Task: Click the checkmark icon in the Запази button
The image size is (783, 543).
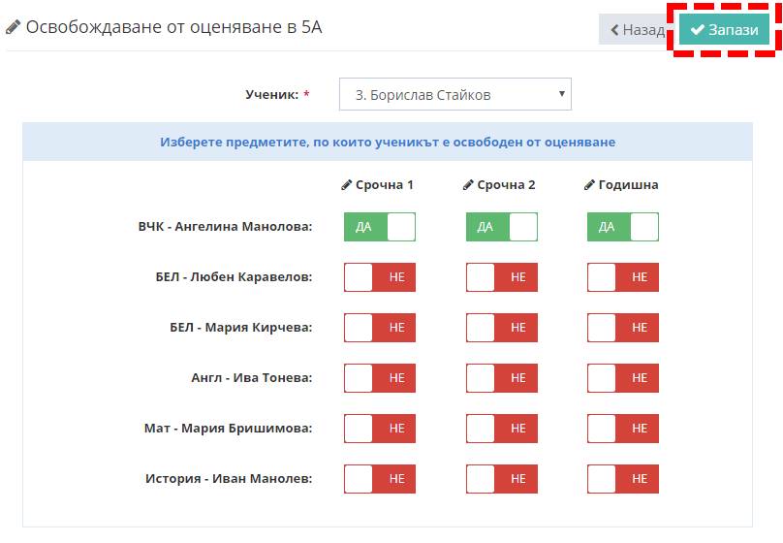Action: pos(697,30)
